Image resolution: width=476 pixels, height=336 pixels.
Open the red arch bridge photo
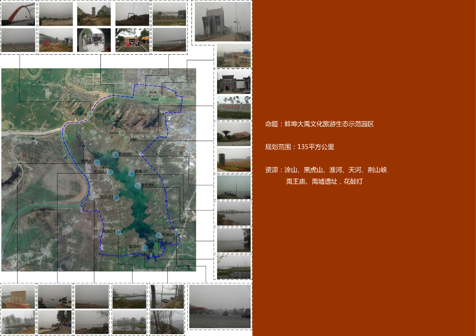[x=18, y=14]
